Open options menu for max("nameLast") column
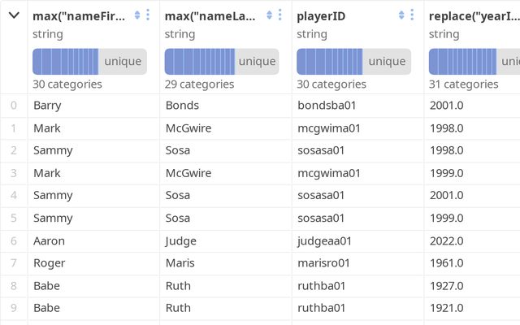The height and width of the screenshot is (325, 520). tap(279, 15)
